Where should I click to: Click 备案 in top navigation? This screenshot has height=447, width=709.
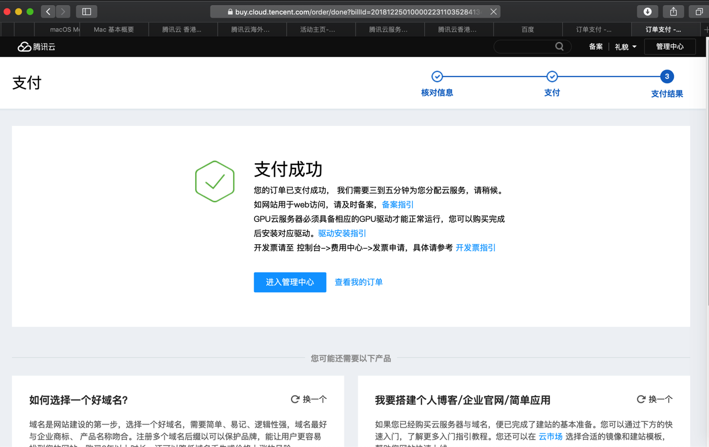596,47
